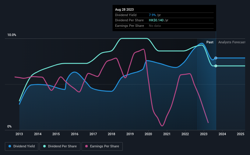This screenshot has width=250, height=155.
Task: Click the Earnings Per Share tooltip row label
Action: [129, 26]
